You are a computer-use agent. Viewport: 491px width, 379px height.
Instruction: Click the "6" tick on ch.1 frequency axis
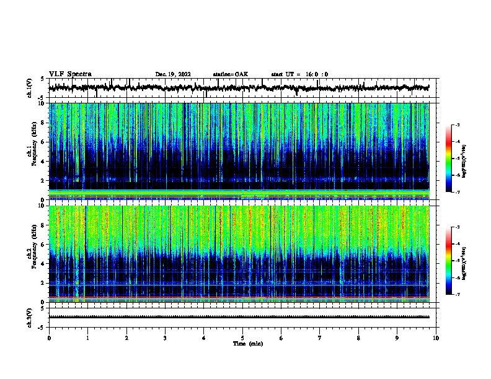[x=43, y=142]
